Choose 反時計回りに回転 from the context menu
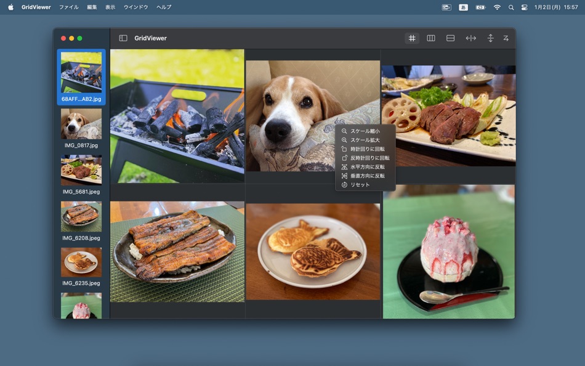 click(x=365, y=158)
